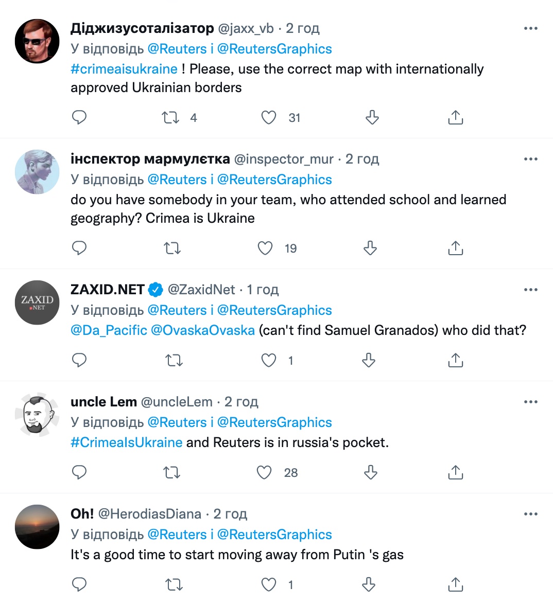Screen dimensions: 553x605
Task: View the ZAXID.NET profile avatar
Action: 37,302
